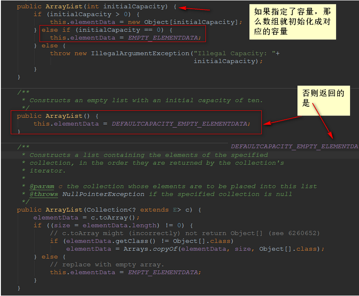Click the NullPointerException text in the Javadoc
Viewport: 359px width, 296px height.
point(103,194)
